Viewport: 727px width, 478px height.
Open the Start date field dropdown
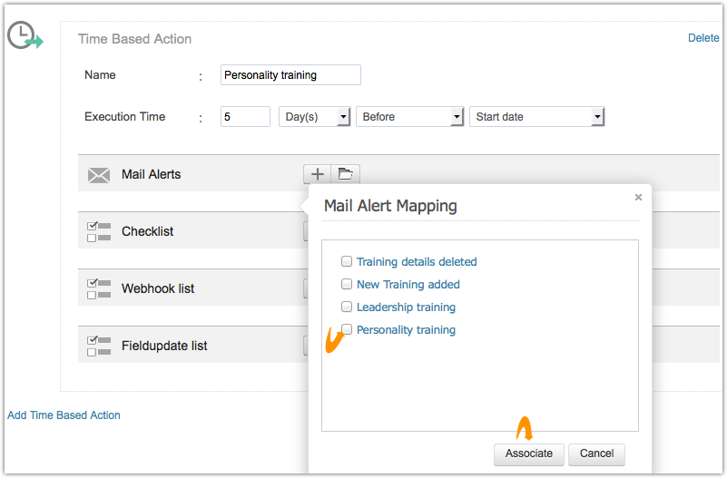click(536, 117)
